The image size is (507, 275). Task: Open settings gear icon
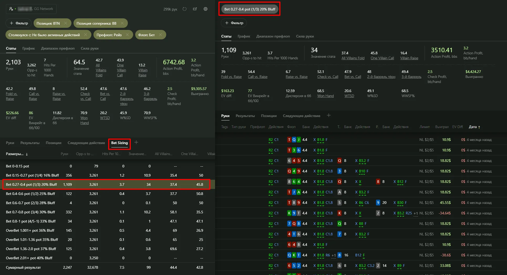(206, 9)
